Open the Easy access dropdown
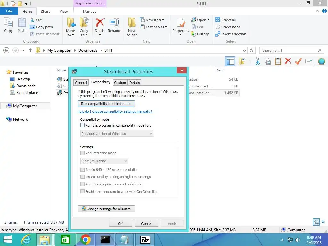 click(x=153, y=27)
